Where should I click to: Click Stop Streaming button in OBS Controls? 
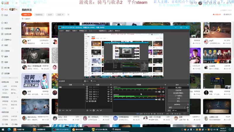[x=178, y=87]
